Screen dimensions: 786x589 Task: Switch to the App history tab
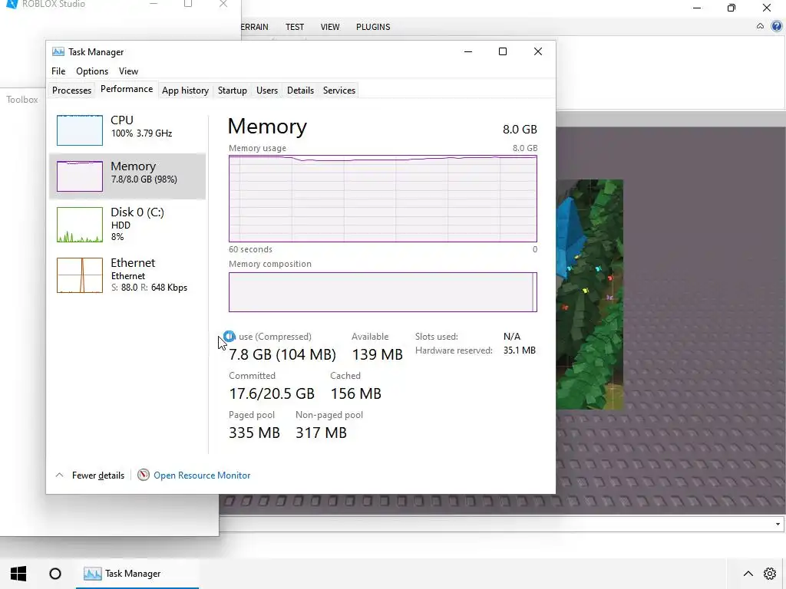[x=185, y=90]
